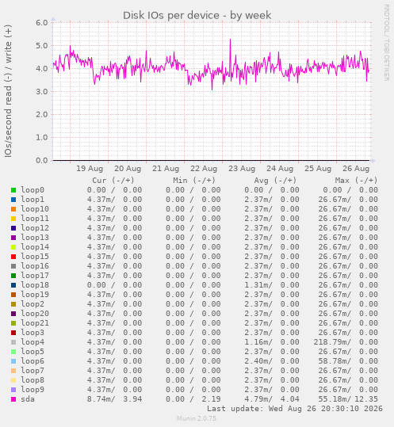Click the '24 Aug' x-axis label
The image size is (394, 427).
pos(280,169)
